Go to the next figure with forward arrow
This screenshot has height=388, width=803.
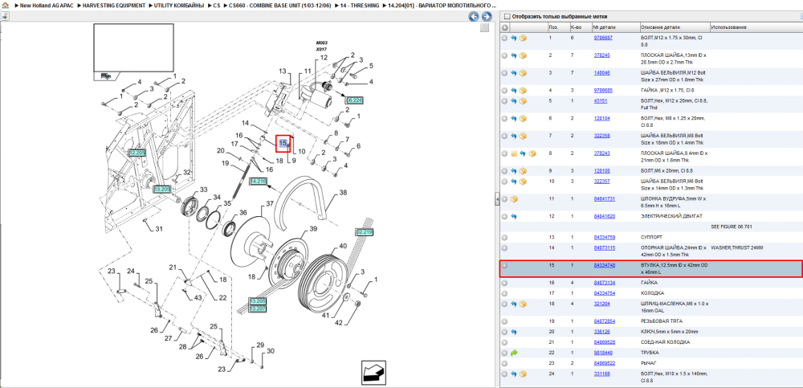486,16
